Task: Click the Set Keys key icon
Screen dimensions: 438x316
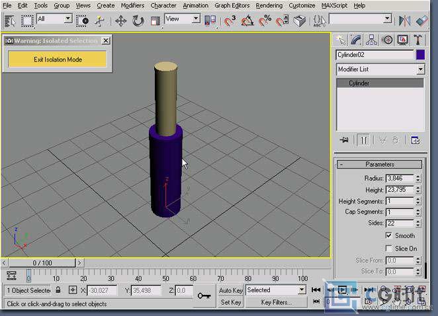Action: pyautogui.click(x=204, y=296)
